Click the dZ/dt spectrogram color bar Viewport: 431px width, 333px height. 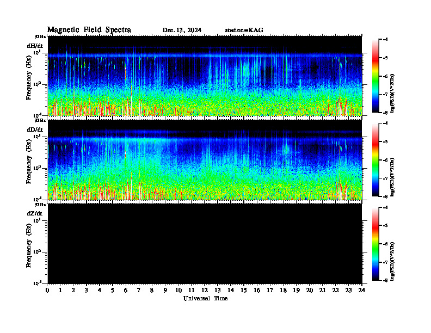[375, 244]
